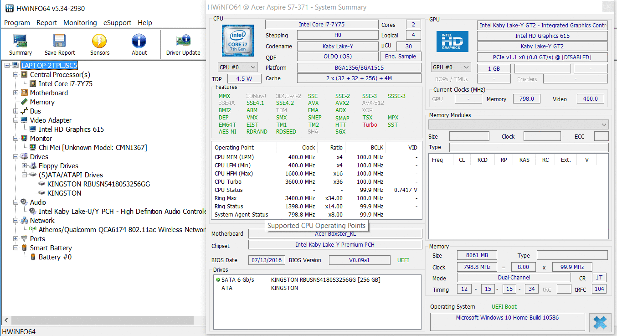Open the eSupport menu
617x336 pixels.
[x=117, y=23]
